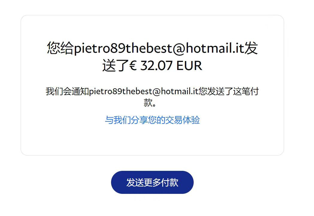
Task: Open the 与我们分享您的交易体验 link
Action: [x=152, y=120]
